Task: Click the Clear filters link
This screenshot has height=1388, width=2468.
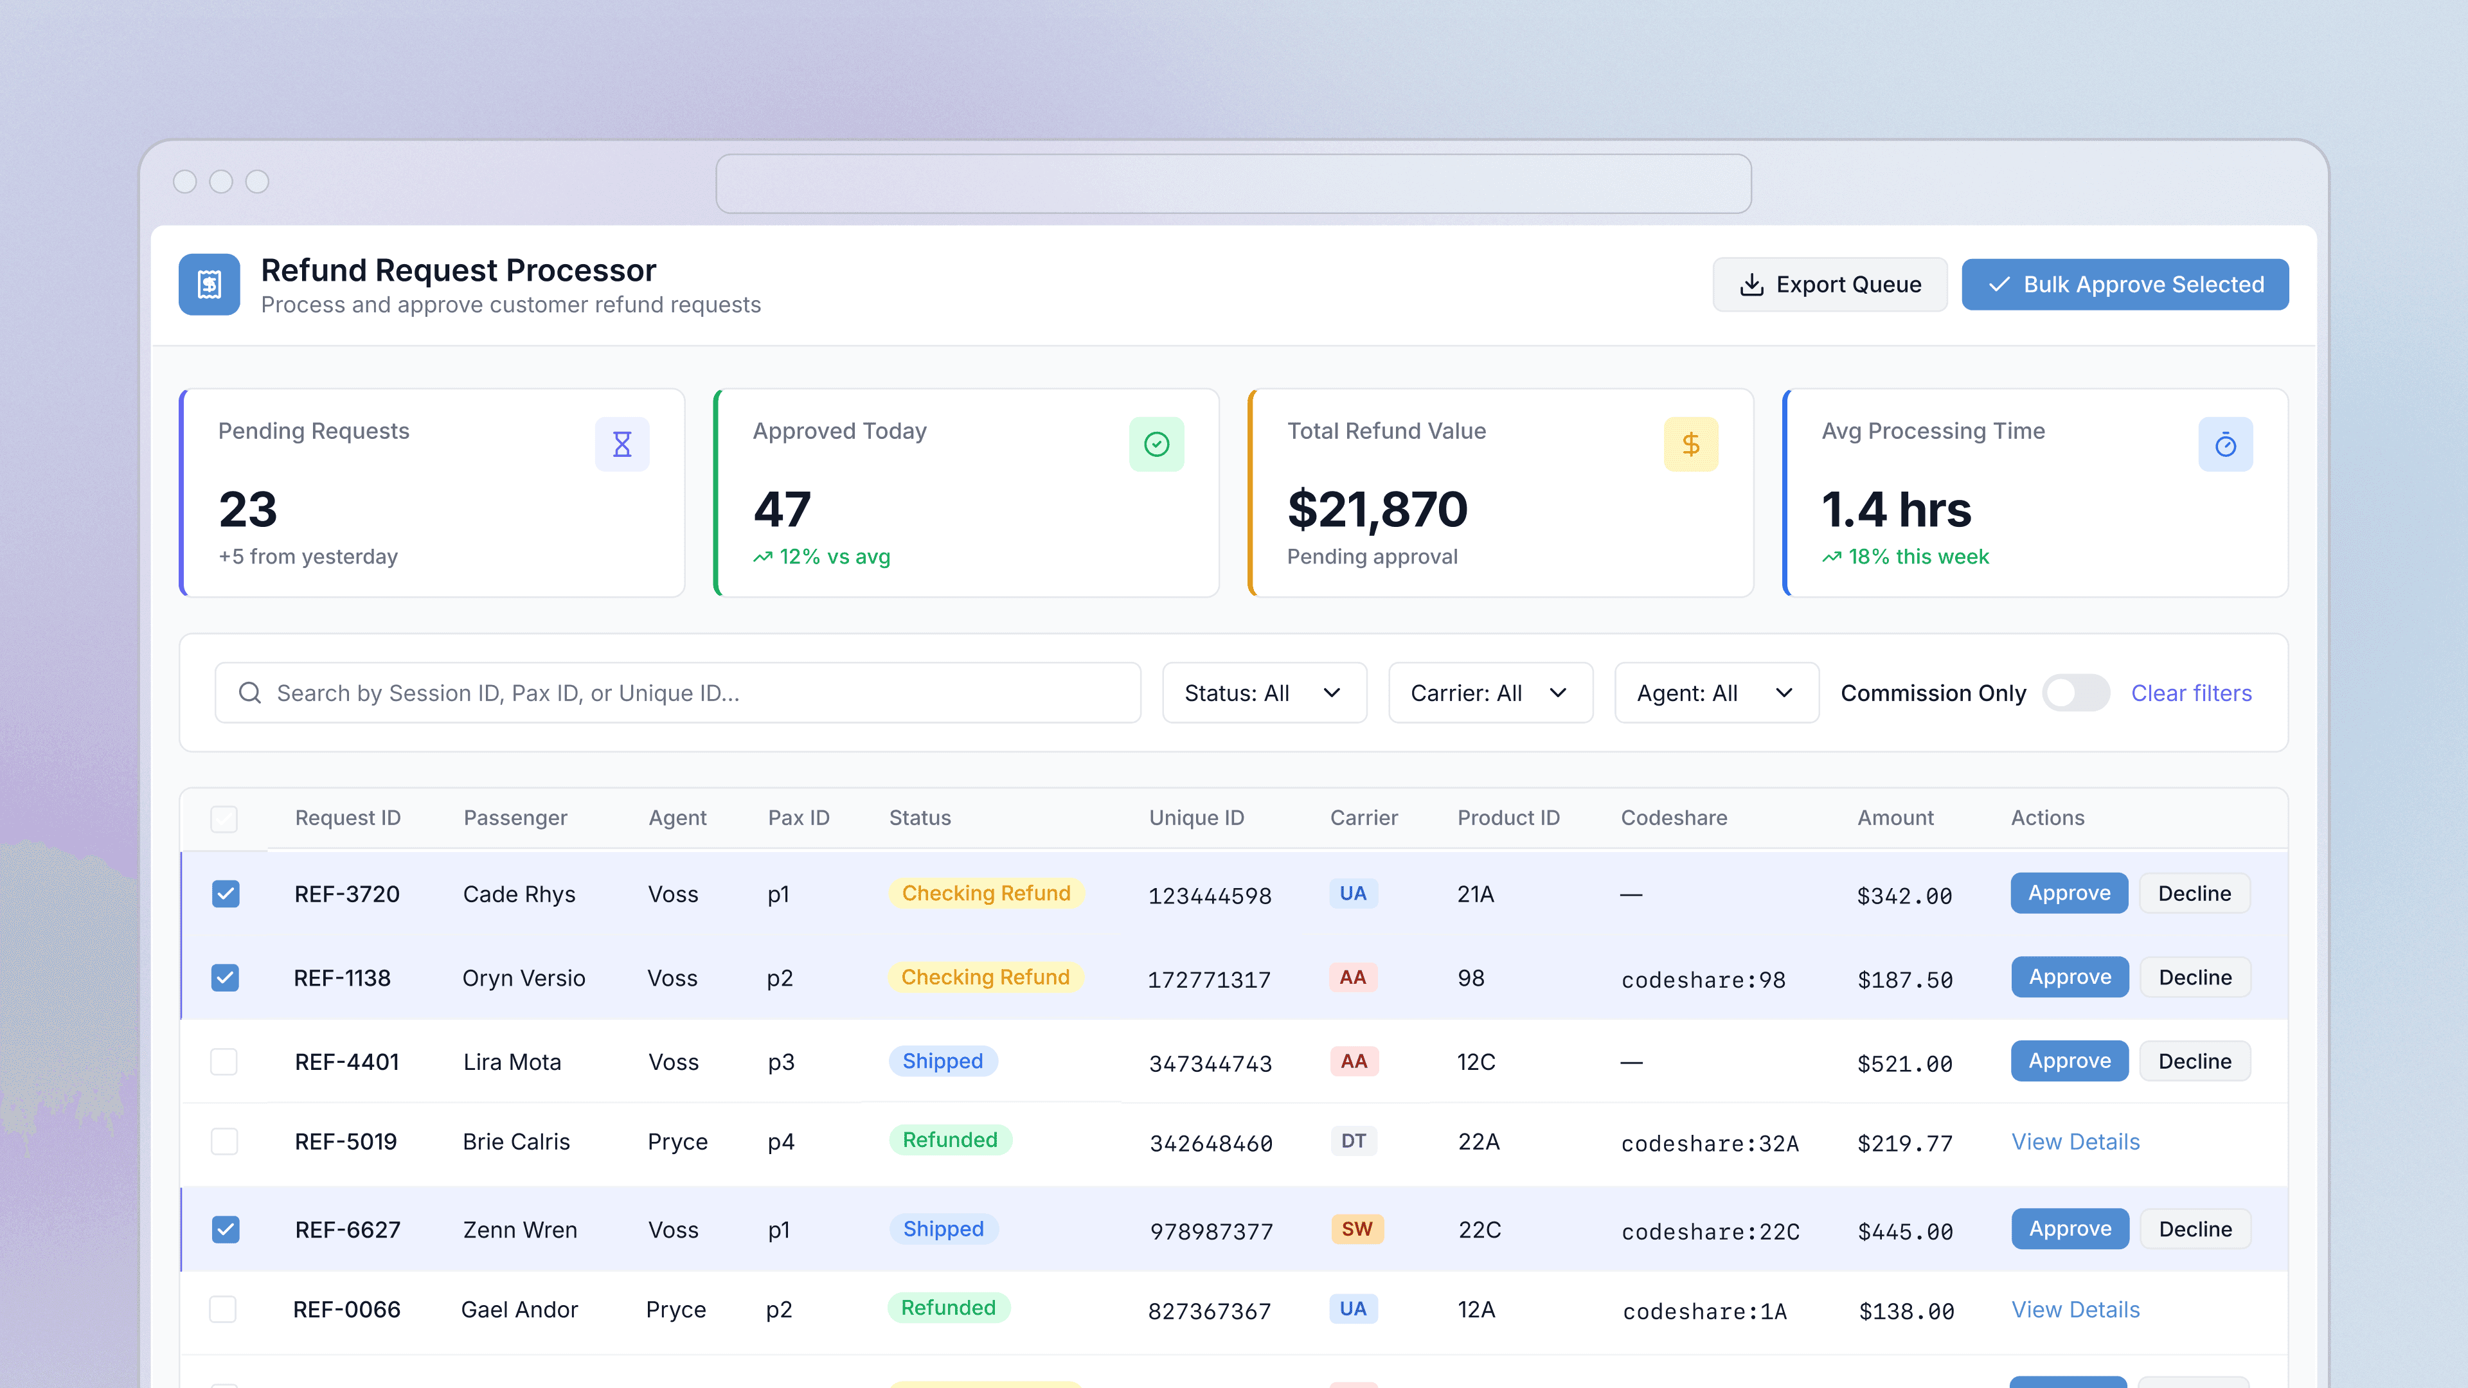Action: coord(2191,693)
